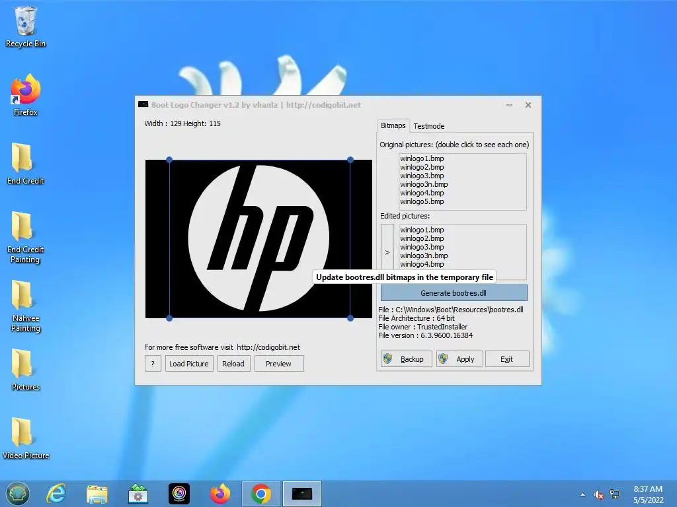The width and height of the screenshot is (677, 507).
Task: Show hidden tray icons arrow
Action: coord(583,494)
